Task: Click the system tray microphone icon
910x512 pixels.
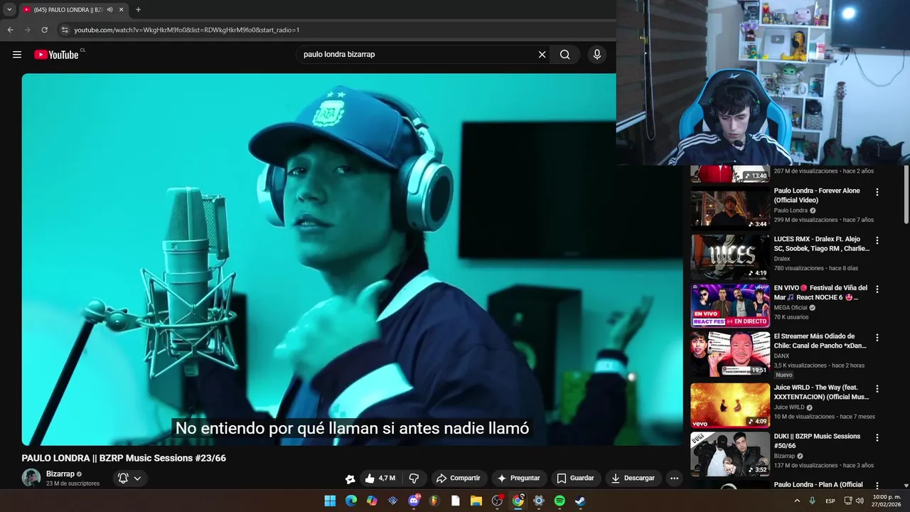Action: pos(813,501)
